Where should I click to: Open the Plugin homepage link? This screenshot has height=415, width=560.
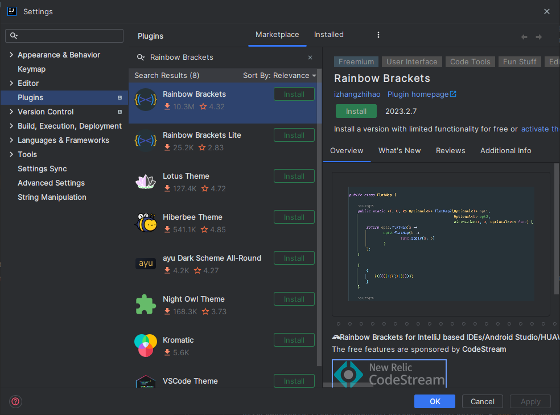tap(422, 94)
